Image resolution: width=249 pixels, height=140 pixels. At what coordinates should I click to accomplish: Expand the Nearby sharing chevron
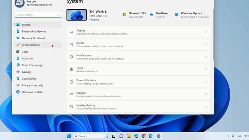[206, 107]
